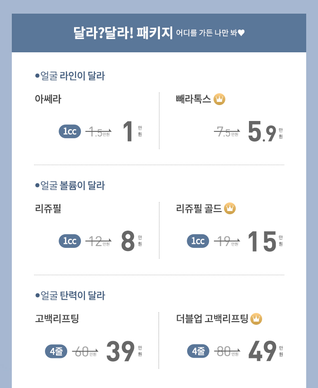Image resolution: width=318 pixels, height=388 pixels.
Task: Select the 1cc badge under 아쎄라
Action: coord(70,131)
